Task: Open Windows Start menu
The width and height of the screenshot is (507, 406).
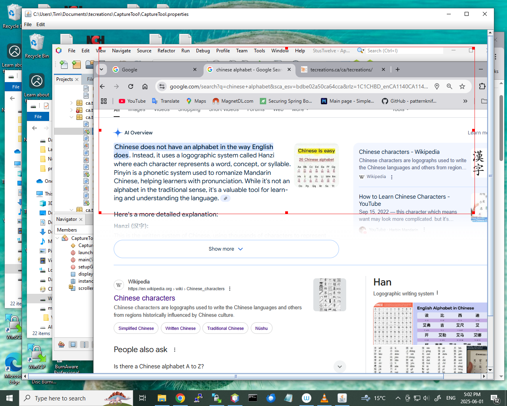Action: click(10, 398)
